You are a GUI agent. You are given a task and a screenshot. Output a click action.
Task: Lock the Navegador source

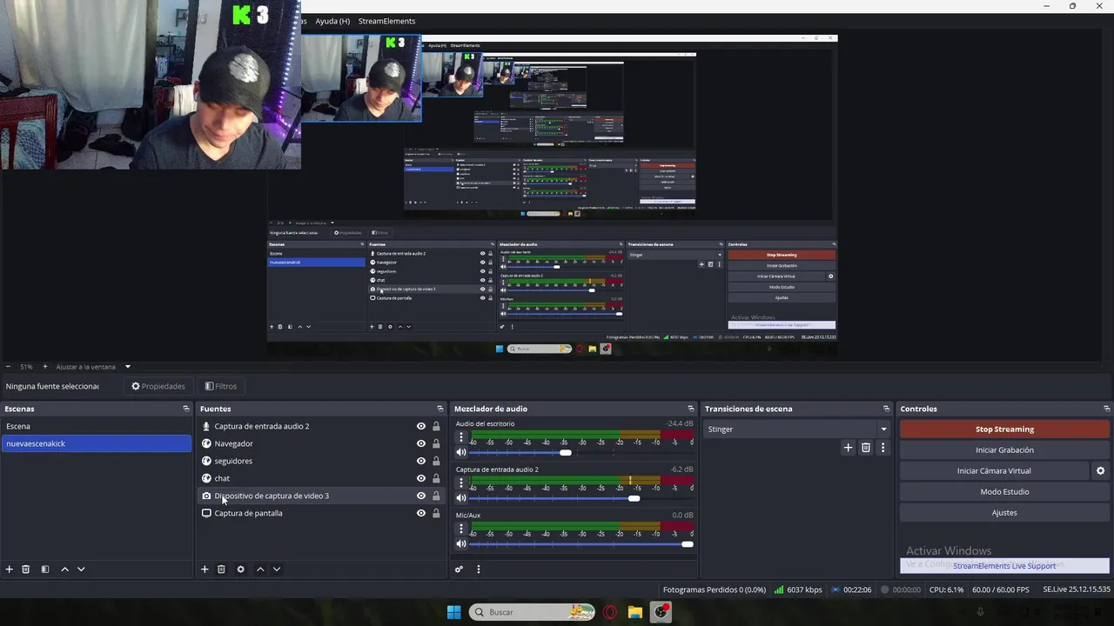pyautogui.click(x=436, y=443)
